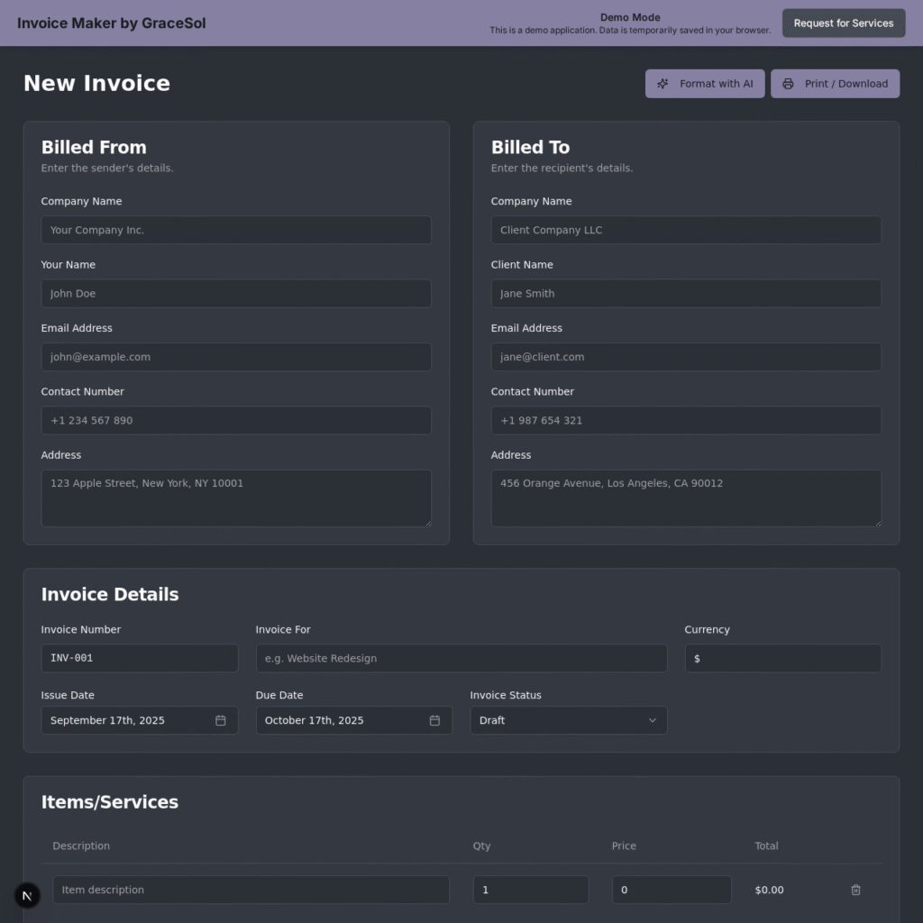Click the Items/Services heading
This screenshot has height=923, width=923.
[109, 801]
